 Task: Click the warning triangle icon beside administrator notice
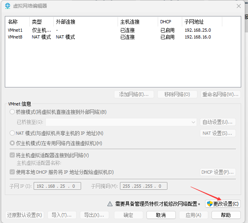[x=110, y=204]
